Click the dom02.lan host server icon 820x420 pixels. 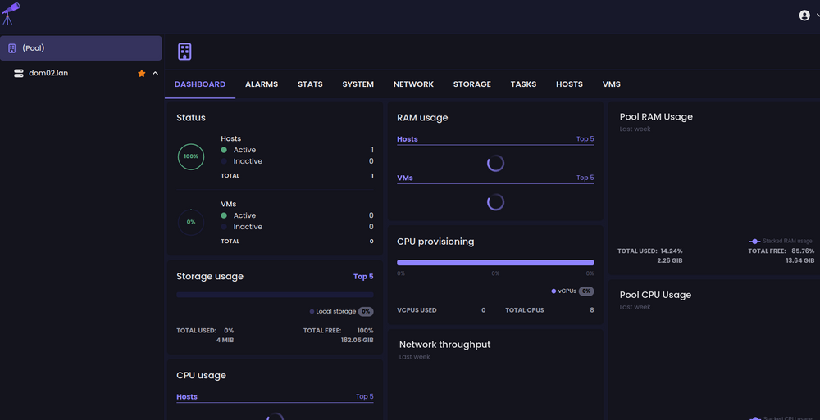point(19,74)
